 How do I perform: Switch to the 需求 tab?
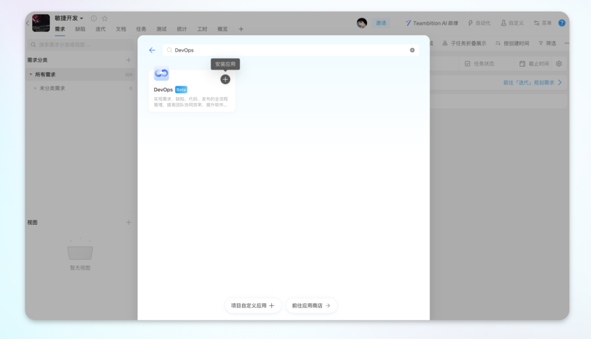(x=60, y=29)
